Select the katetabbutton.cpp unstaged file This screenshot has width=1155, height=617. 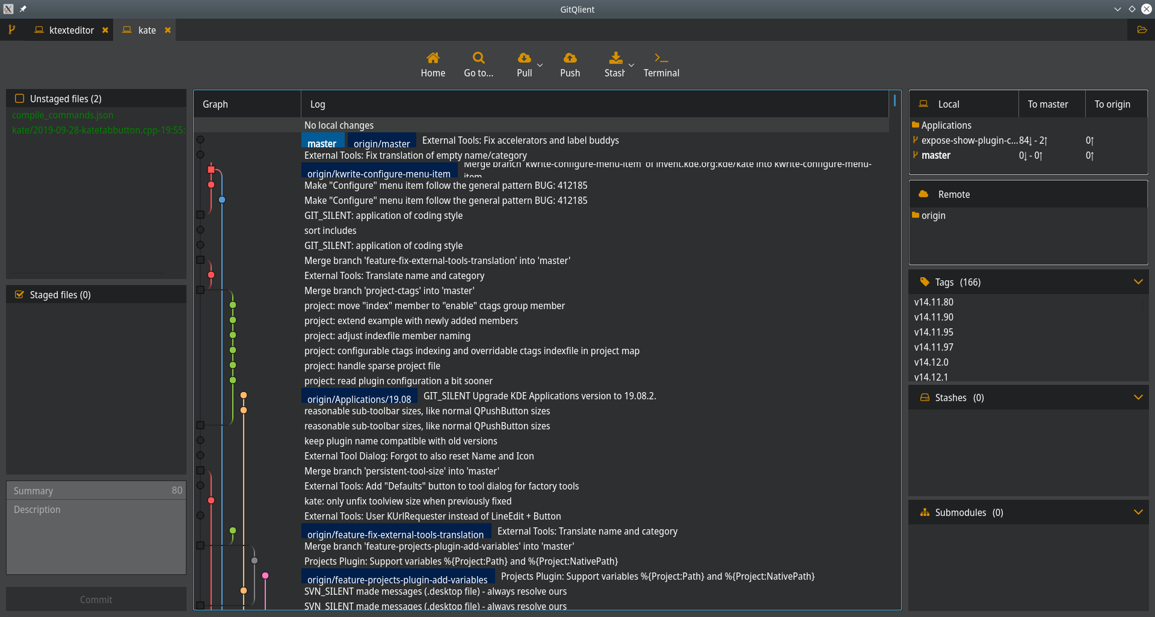99,130
